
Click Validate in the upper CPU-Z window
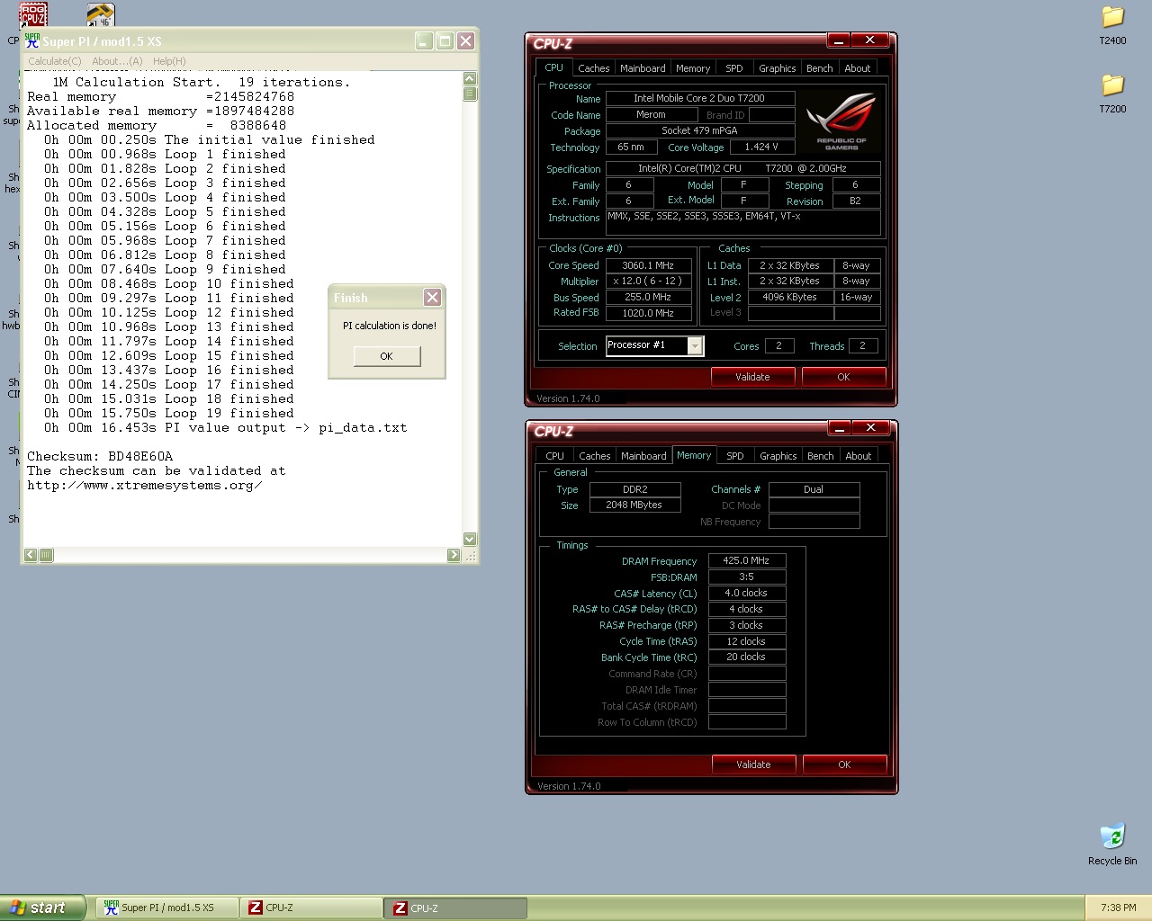tap(752, 377)
